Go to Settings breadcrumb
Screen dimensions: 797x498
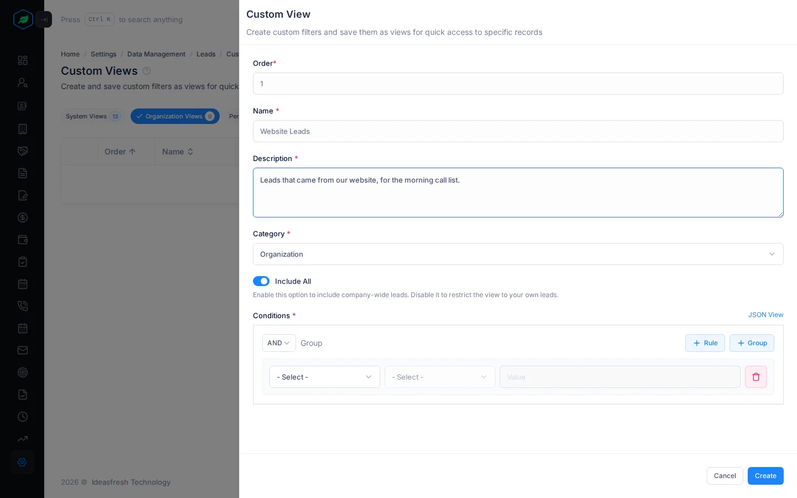[x=103, y=54]
